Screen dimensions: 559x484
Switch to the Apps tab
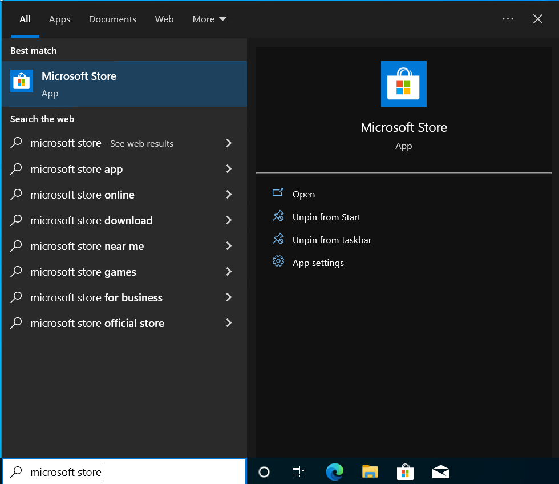tap(59, 19)
